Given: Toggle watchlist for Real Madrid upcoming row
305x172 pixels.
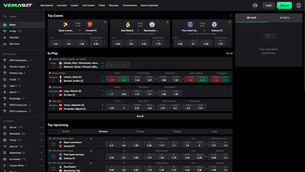Looking at the screenshot, I should 91,163.
